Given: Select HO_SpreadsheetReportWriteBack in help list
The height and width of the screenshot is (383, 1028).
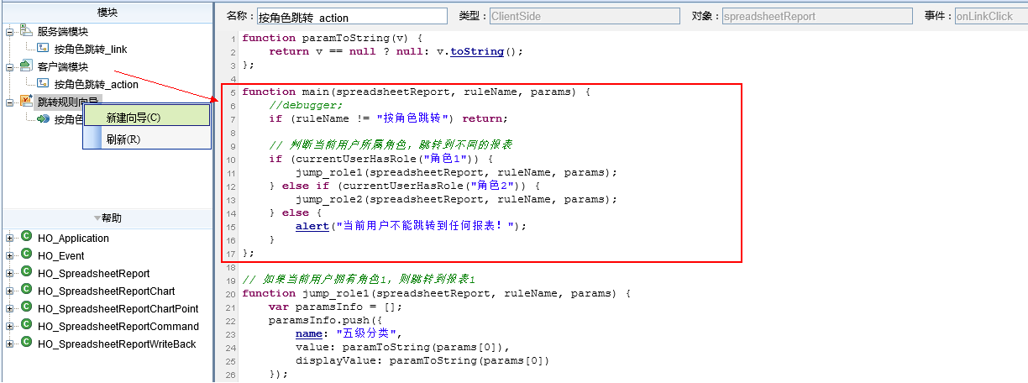Looking at the screenshot, I should (x=117, y=344).
